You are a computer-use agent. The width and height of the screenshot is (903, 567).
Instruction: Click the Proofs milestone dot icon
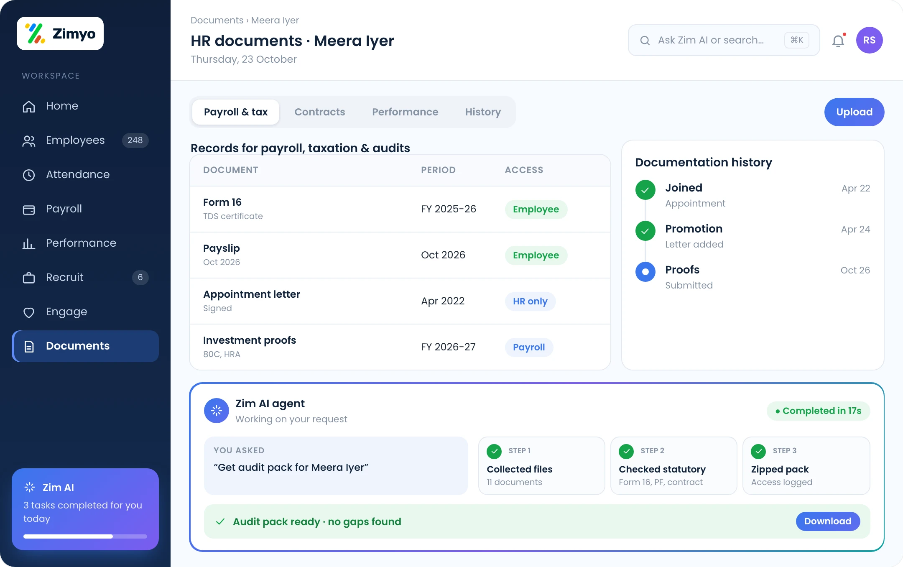click(x=645, y=272)
